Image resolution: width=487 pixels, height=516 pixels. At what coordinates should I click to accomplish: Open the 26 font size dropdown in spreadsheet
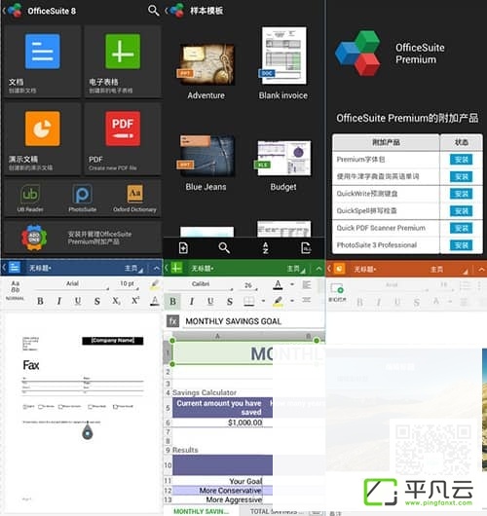click(x=248, y=285)
